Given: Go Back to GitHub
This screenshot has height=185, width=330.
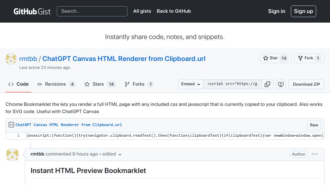Looking at the screenshot, I should 174,11.
